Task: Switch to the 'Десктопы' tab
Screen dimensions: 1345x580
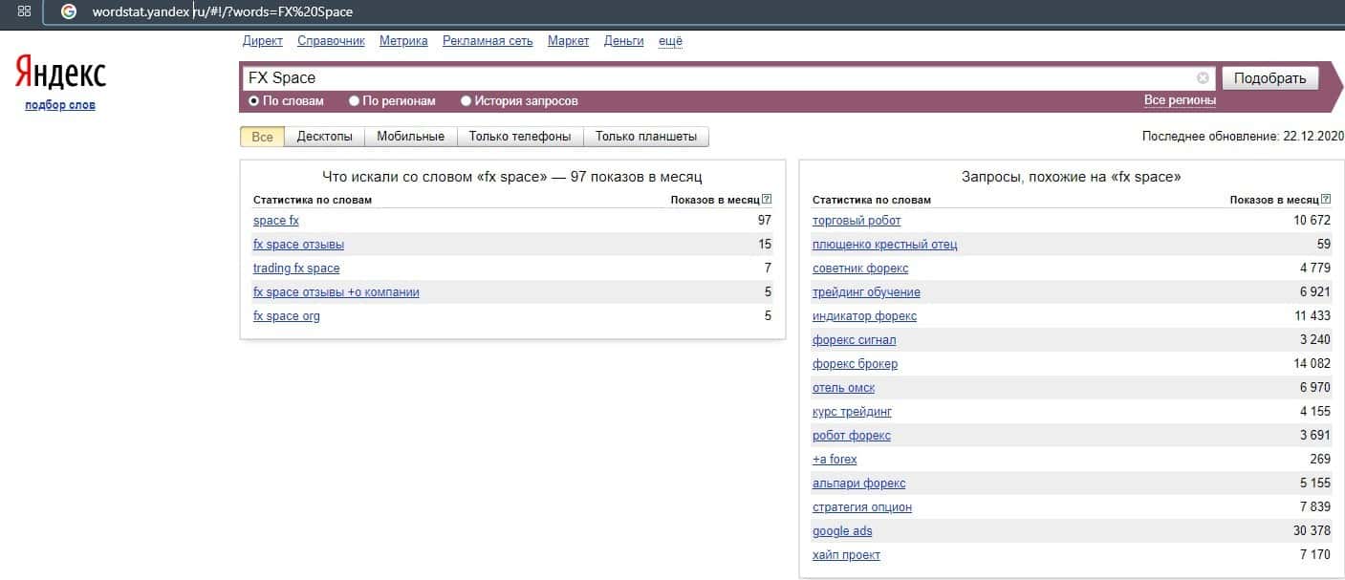Action: 324,137
